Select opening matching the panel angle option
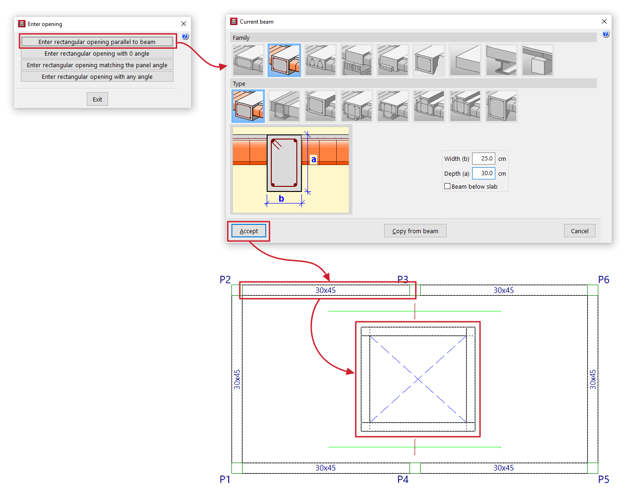The width and height of the screenshot is (634, 496). 97,65
